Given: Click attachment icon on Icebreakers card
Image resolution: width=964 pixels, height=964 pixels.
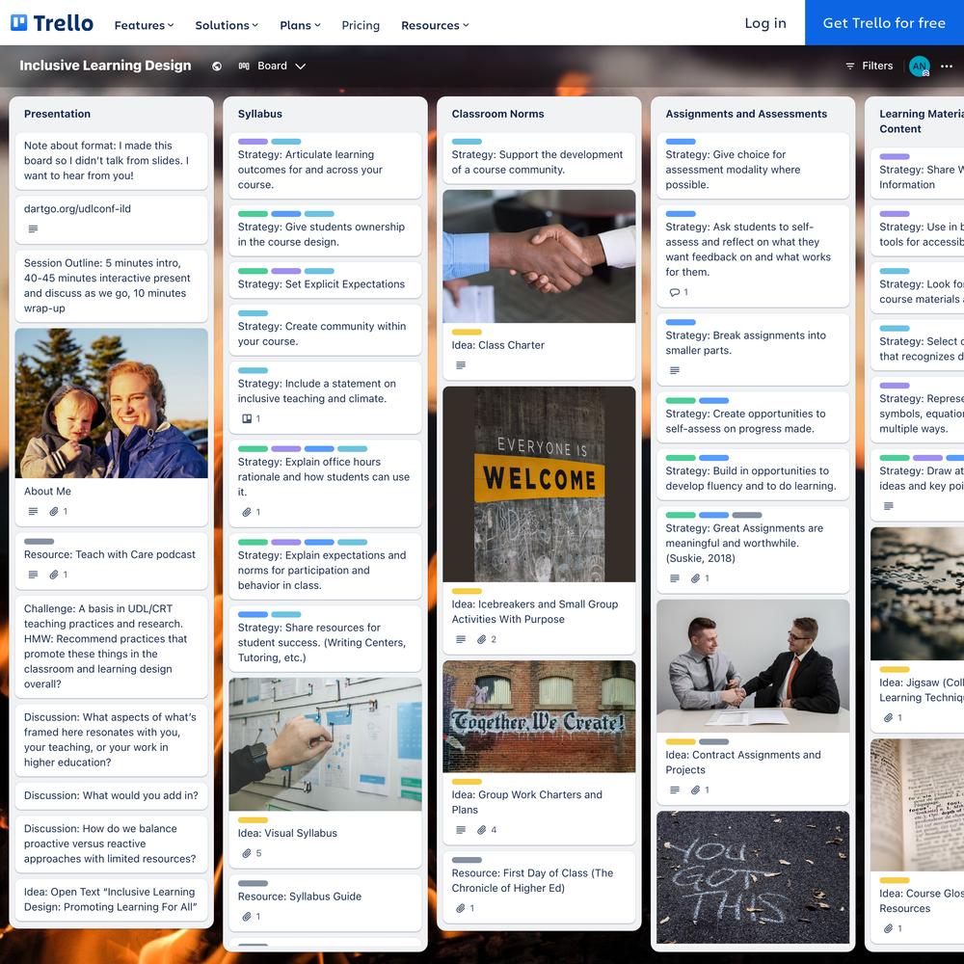Looking at the screenshot, I should click(482, 639).
